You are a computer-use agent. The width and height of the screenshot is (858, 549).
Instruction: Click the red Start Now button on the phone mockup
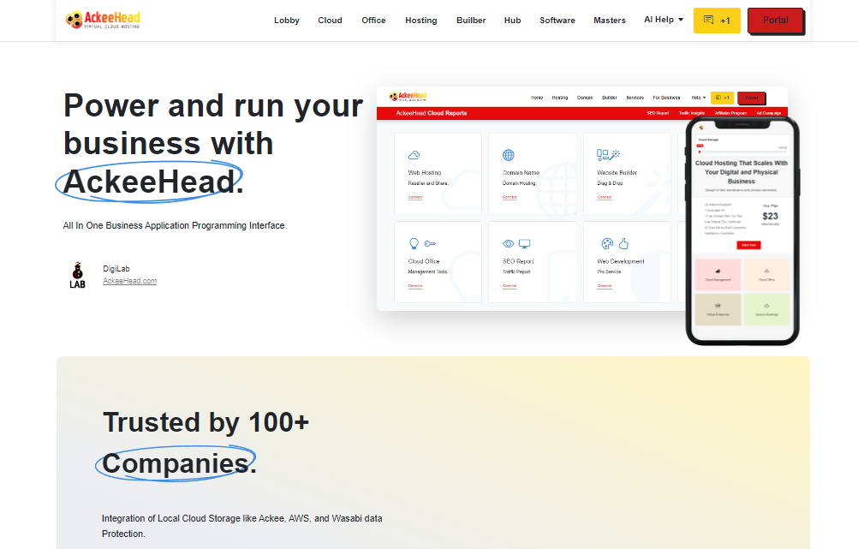pos(748,245)
